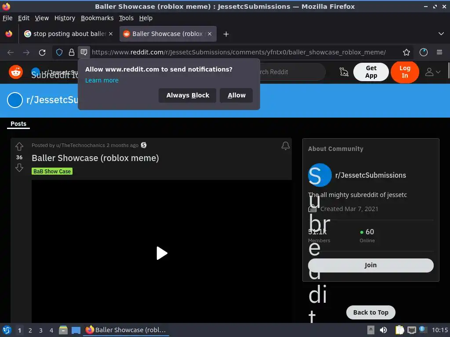450x337 pixels.
Task: Open the Learn more link in the notification prompt
Action: (x=102, y=81)
